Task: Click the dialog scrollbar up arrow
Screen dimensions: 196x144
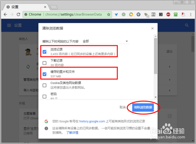Action: tap(156, 36)
